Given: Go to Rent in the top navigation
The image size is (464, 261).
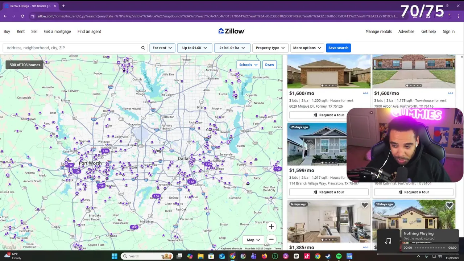Looking at the screenshot, I should [x=21, y=32].
